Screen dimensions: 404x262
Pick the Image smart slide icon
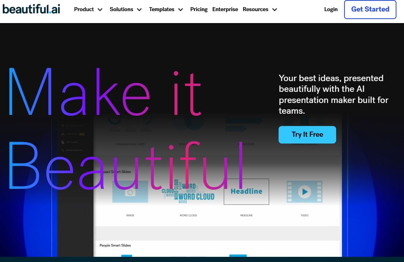[x=130, y=192]
